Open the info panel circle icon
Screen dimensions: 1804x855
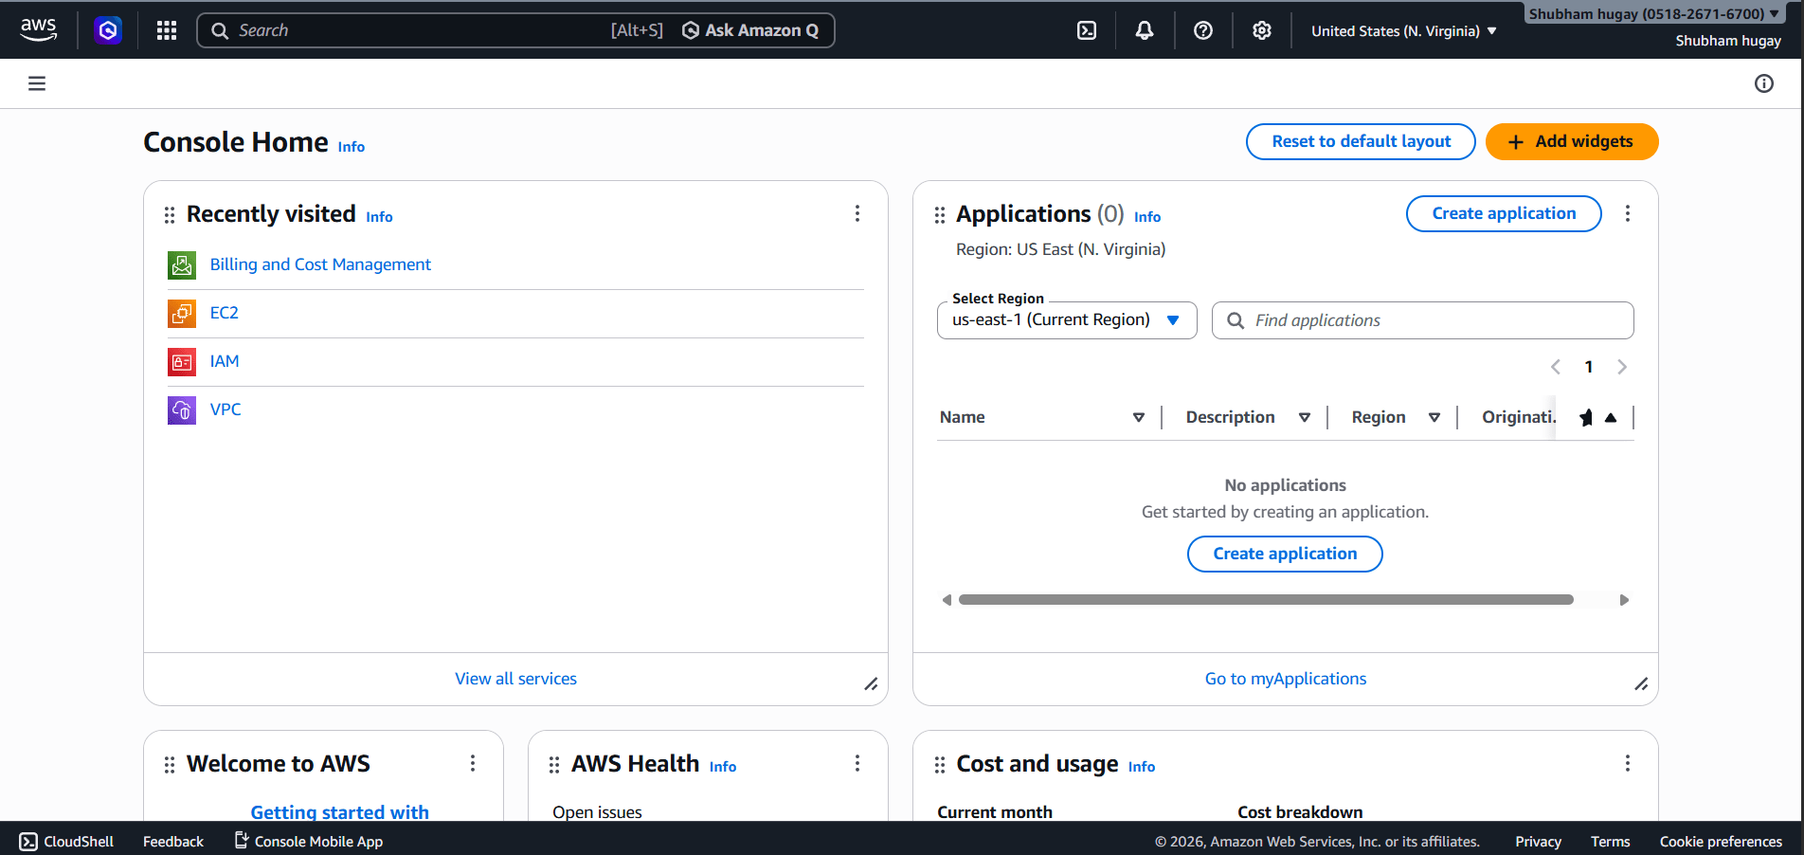[1764, 83]
